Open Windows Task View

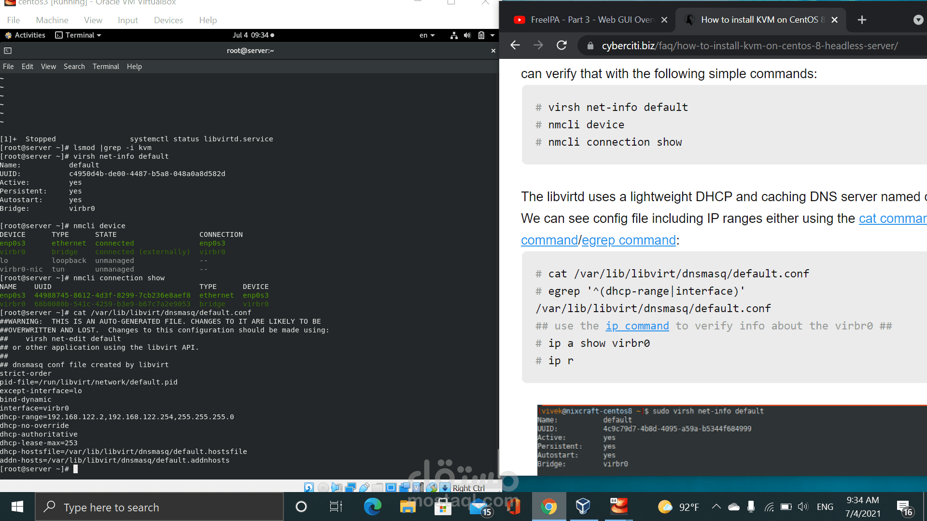(336, 507)
